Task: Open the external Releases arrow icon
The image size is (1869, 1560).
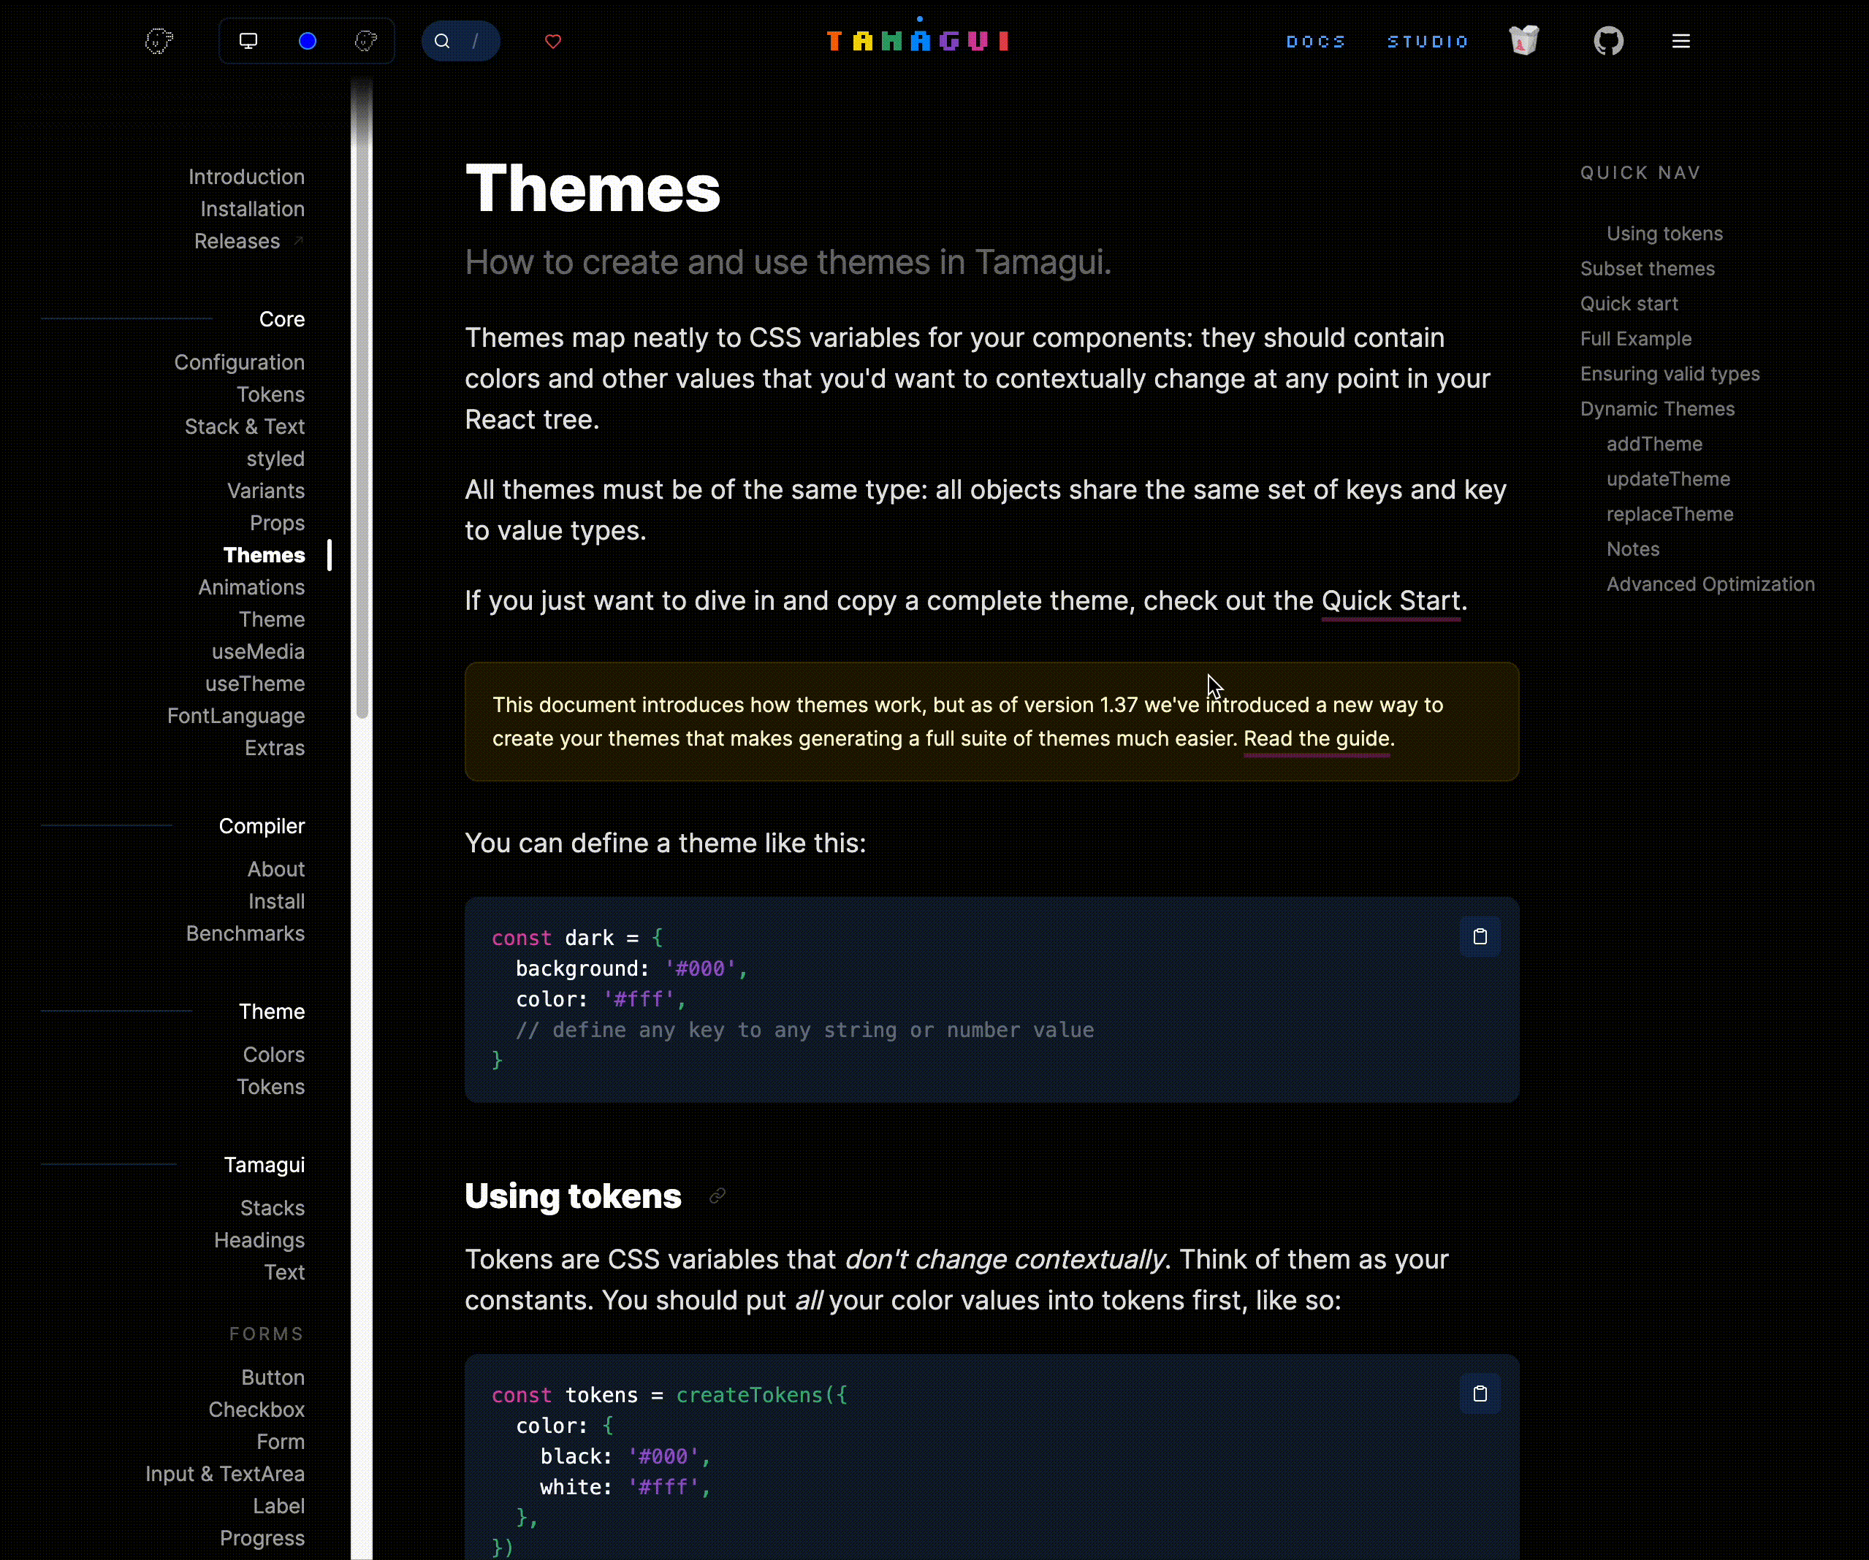Action: [299, 240]
